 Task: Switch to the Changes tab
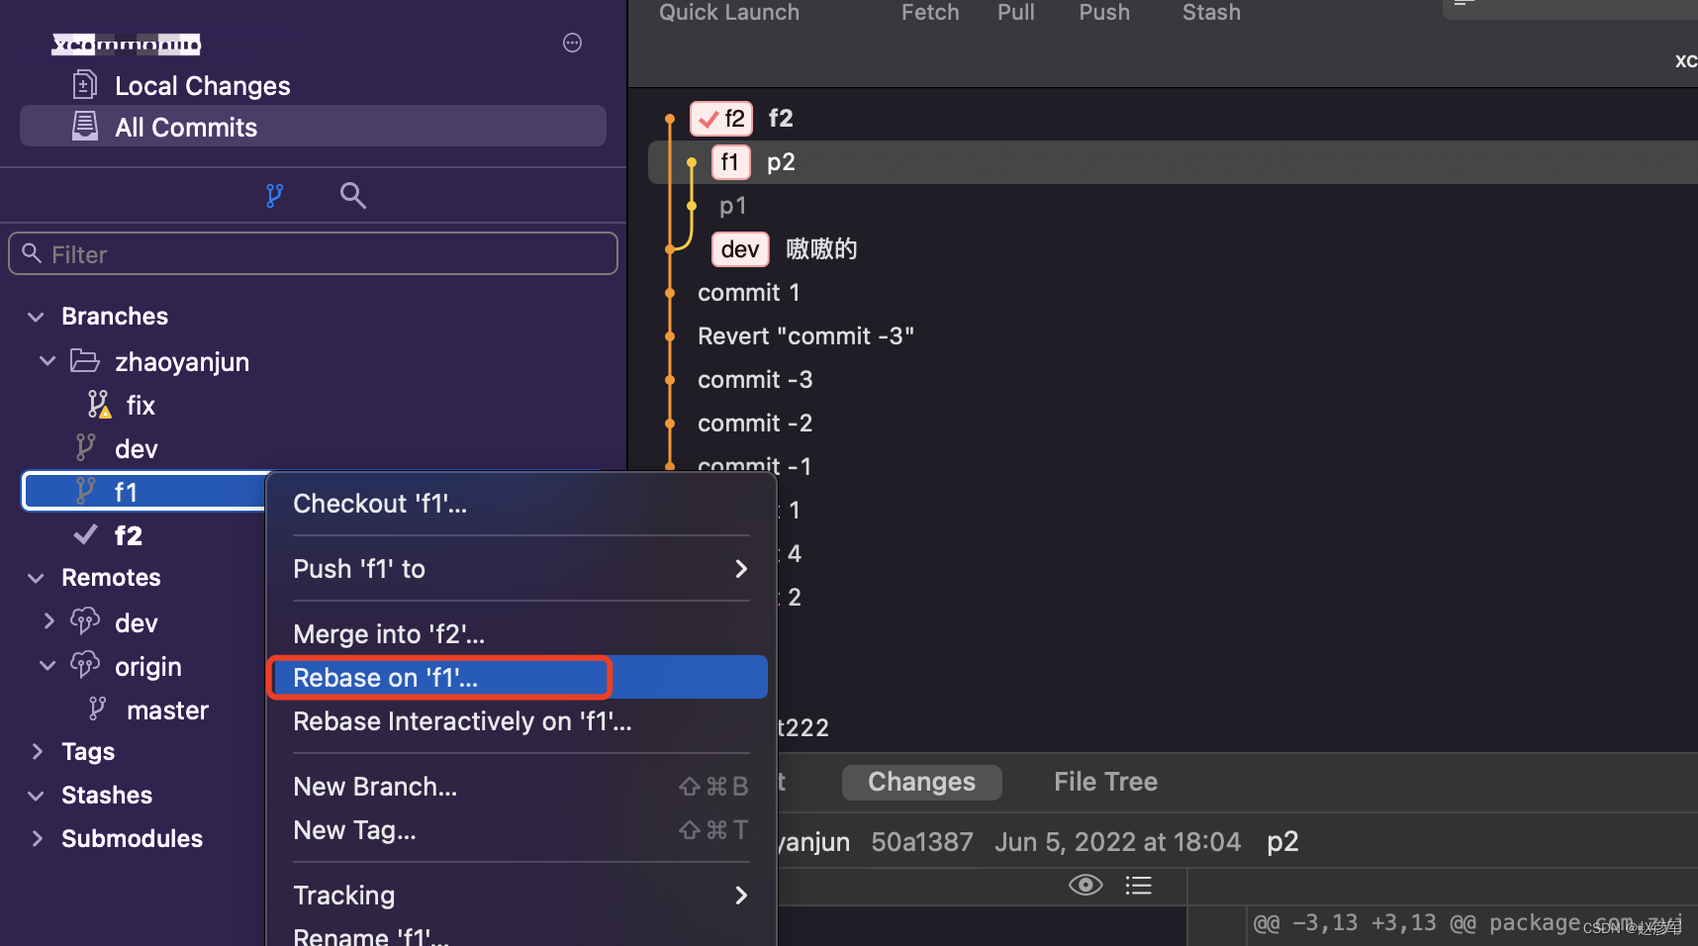[921, 782]
